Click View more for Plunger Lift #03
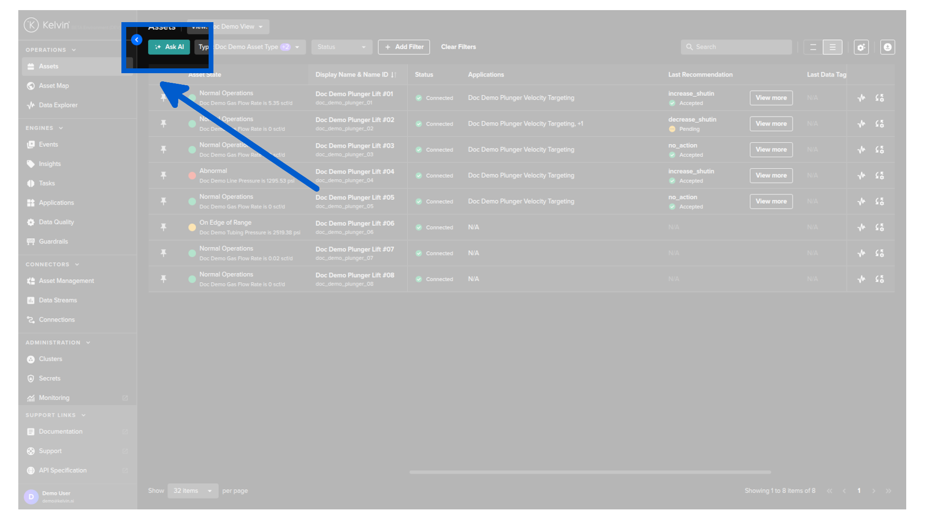The height and width of the screenshot is (520, 925). pos(771,150)
